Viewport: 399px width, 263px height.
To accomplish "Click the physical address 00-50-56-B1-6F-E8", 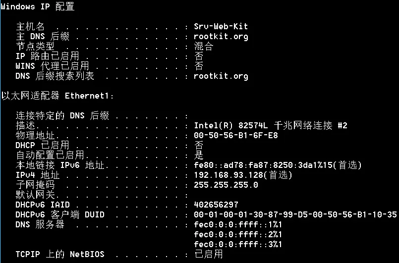I will click(236, 135).
